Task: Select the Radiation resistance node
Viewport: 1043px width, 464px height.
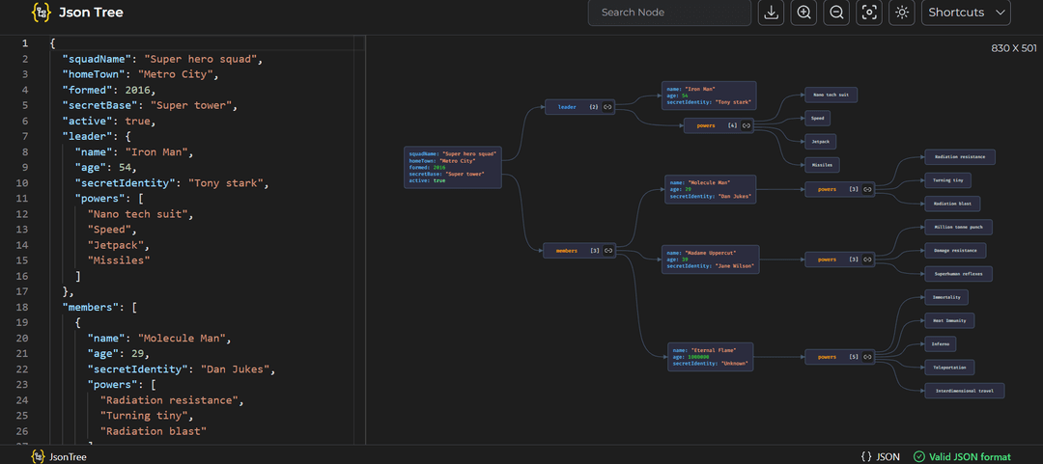Action: coord(960,157)
